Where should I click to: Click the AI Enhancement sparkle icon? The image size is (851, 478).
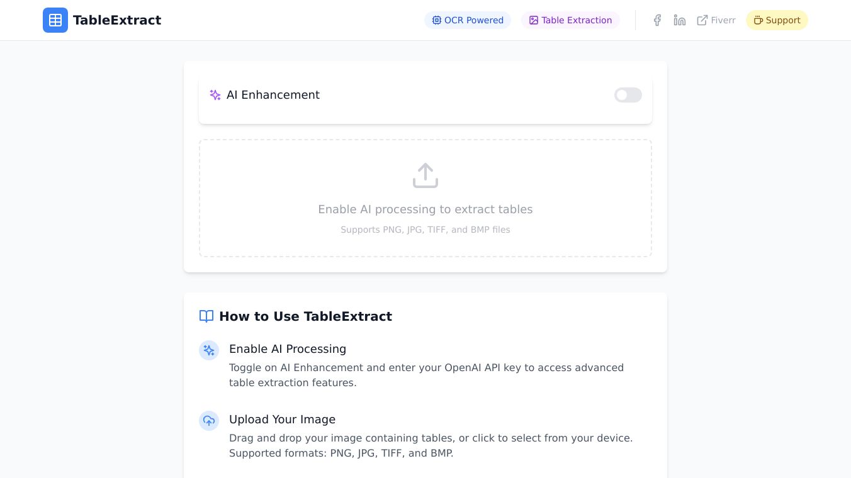click(x=215, y=95)
